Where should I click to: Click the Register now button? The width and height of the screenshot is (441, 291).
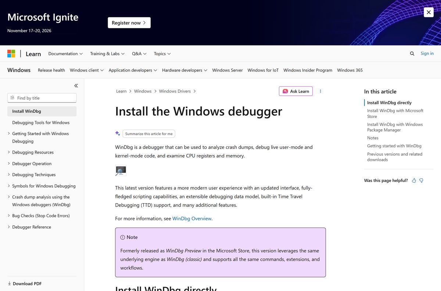[x=129, y=23]
